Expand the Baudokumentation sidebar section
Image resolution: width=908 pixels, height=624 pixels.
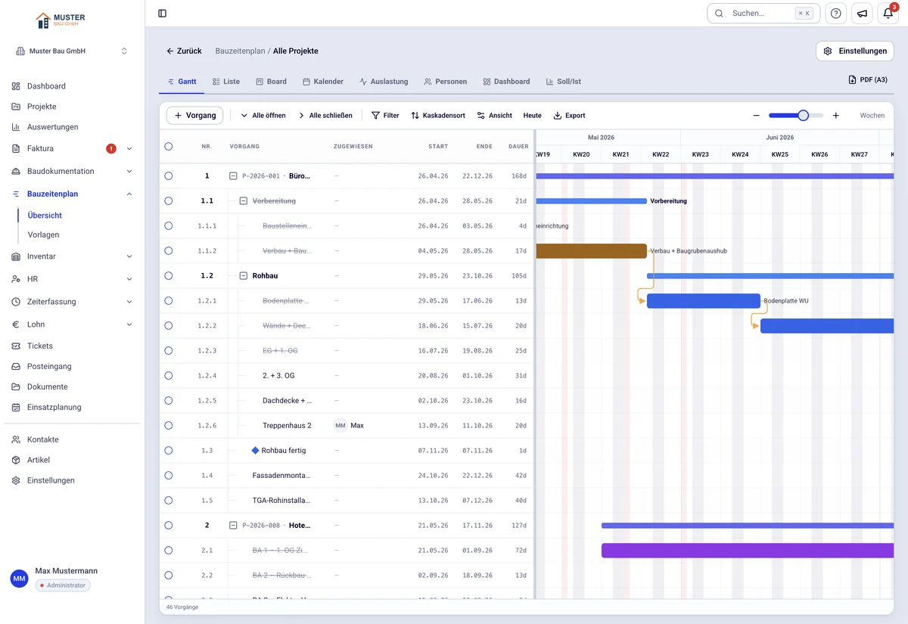click(129, 172)
